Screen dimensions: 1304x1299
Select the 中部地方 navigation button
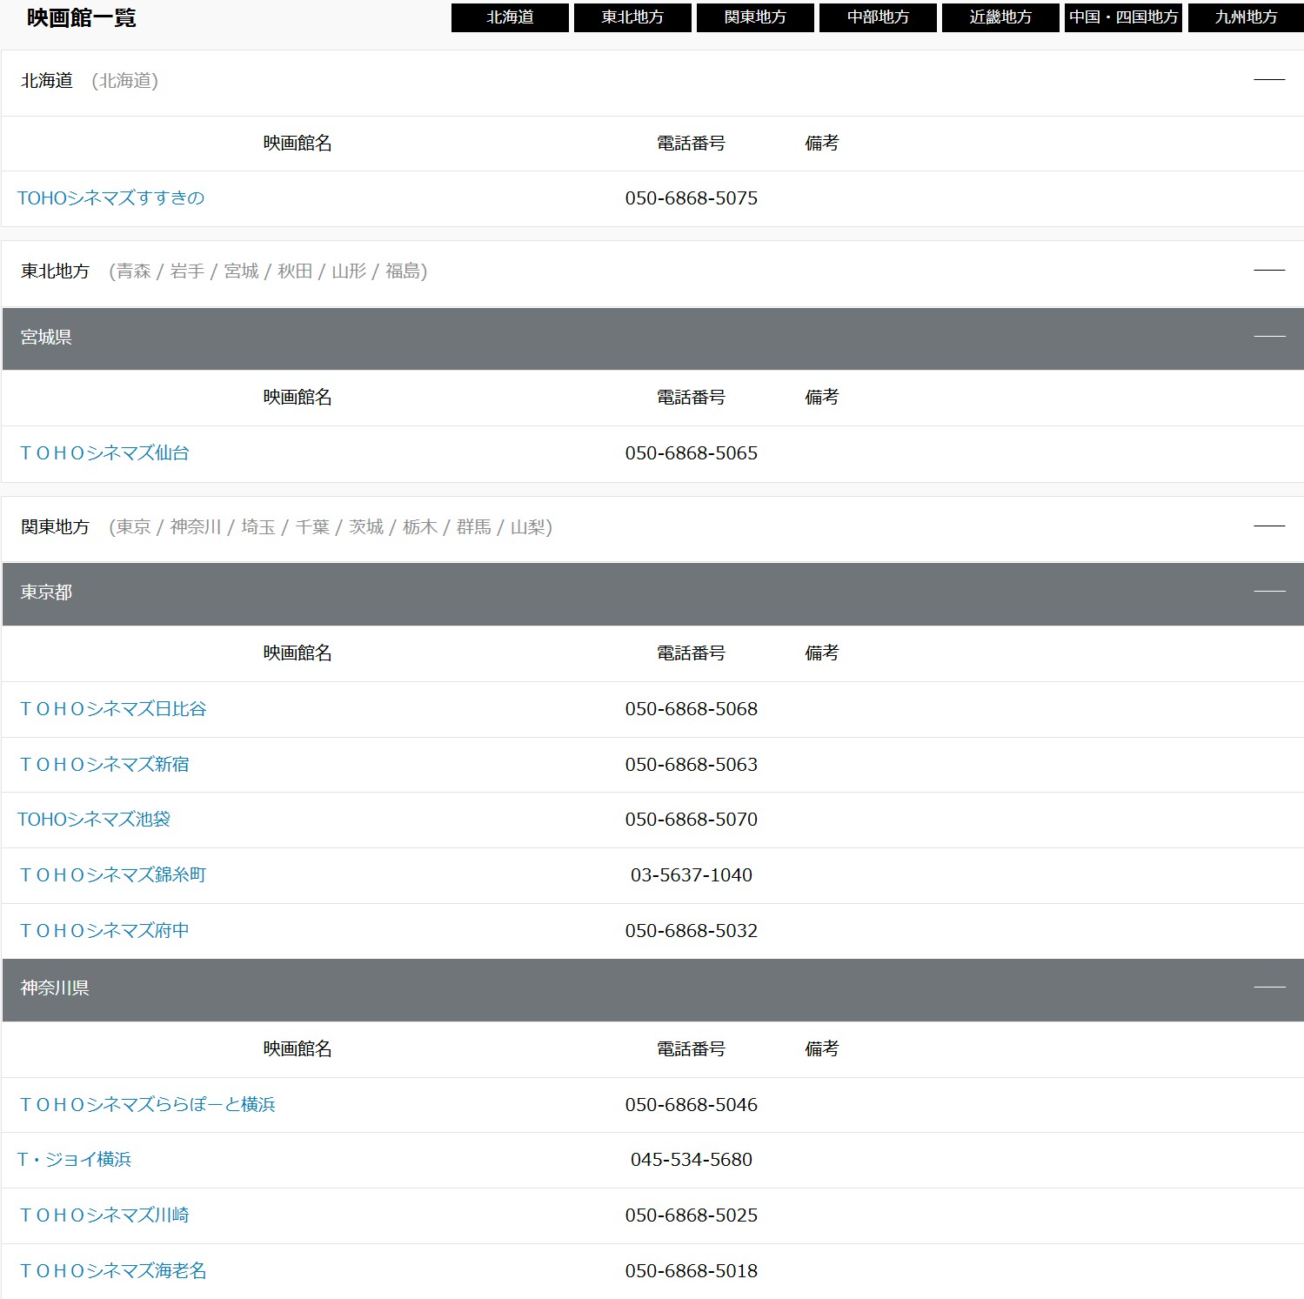click(878, 17)
